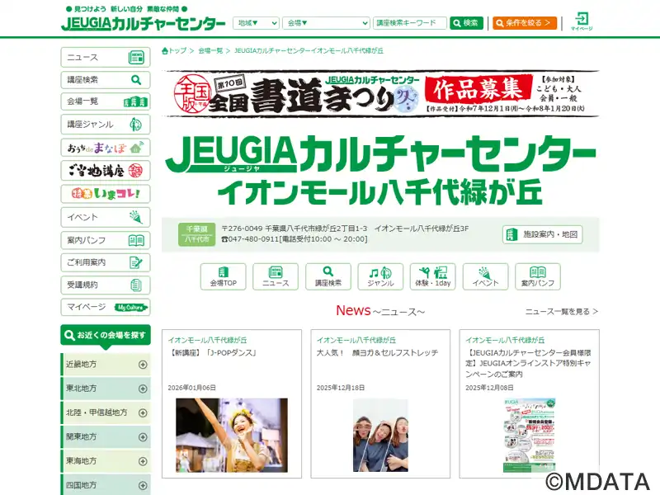Viewport: 660px width, 495px height.
Task: Open the 【新講座】「J-POPダンス」 news title
Action: tap(213, 353)
